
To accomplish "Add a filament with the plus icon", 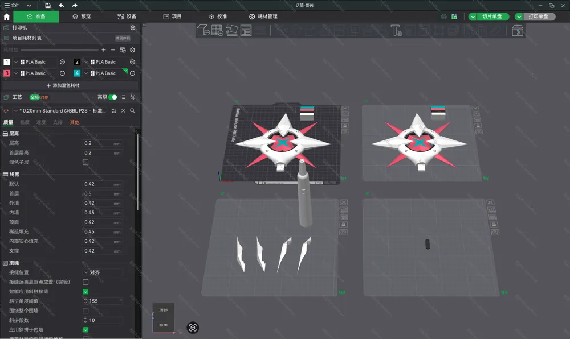I will (x=104, y=49).
